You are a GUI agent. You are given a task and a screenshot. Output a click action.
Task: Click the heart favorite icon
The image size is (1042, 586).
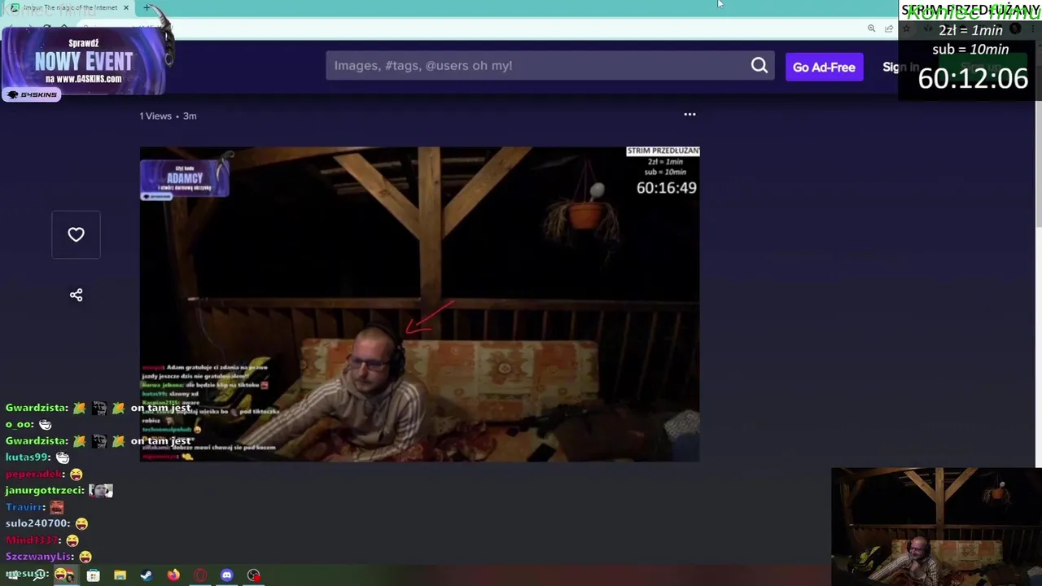click(x=76, y=234)
